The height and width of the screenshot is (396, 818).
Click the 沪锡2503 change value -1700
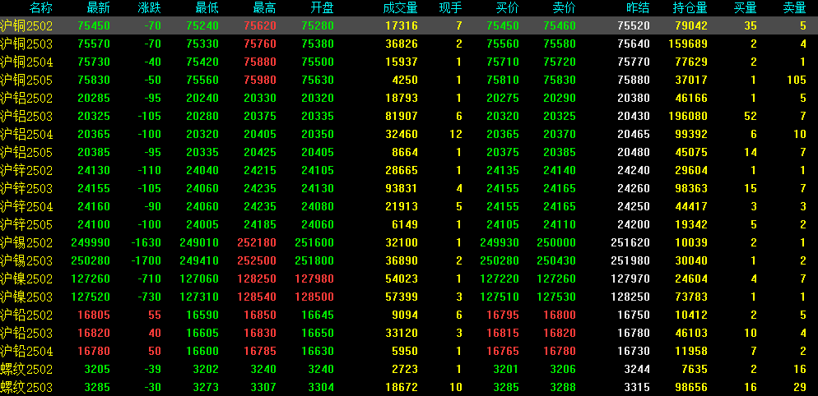pyautogui.click(x=146, y=260)
